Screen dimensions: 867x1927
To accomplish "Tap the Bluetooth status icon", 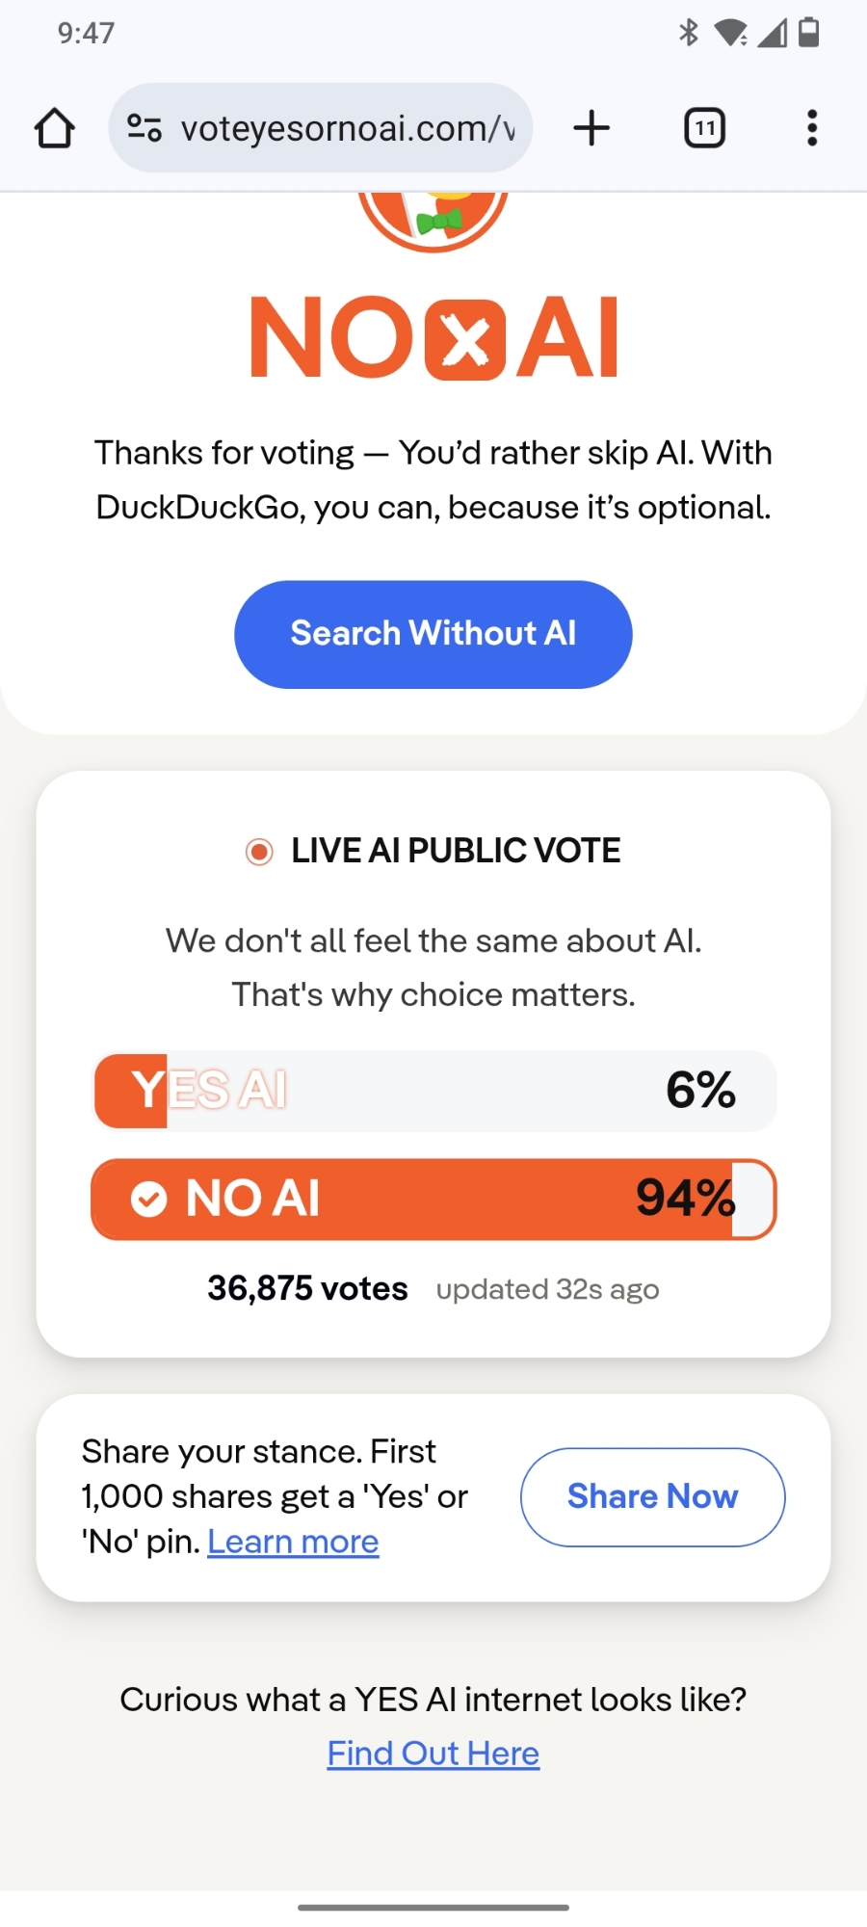I will (x=689, y=34).
